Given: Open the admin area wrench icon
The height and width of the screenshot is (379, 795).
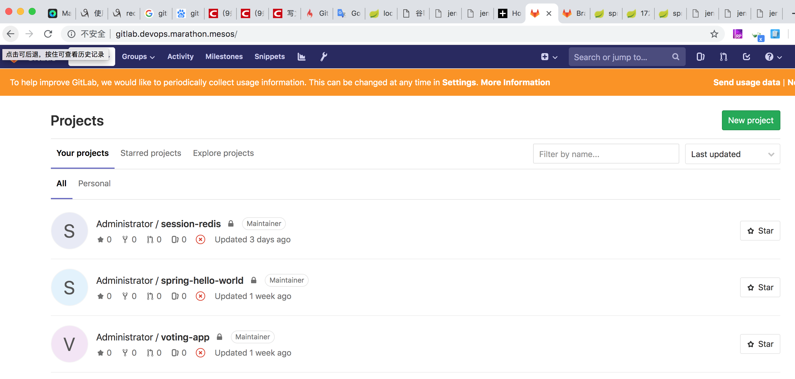Looking at the screenshot, I should point(324,57).
